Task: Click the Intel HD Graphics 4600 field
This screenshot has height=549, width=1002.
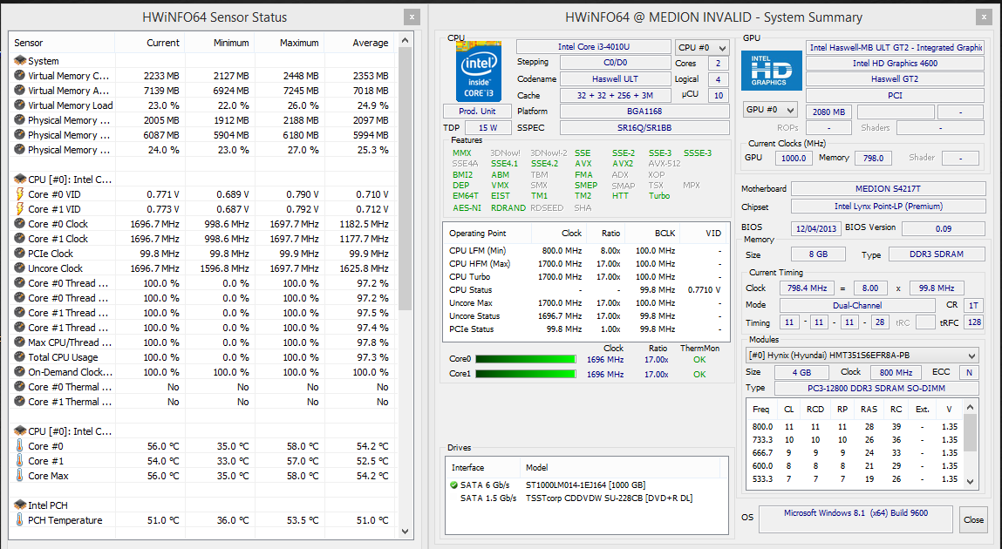Action: pyautogui.click(x=895, y=64)
